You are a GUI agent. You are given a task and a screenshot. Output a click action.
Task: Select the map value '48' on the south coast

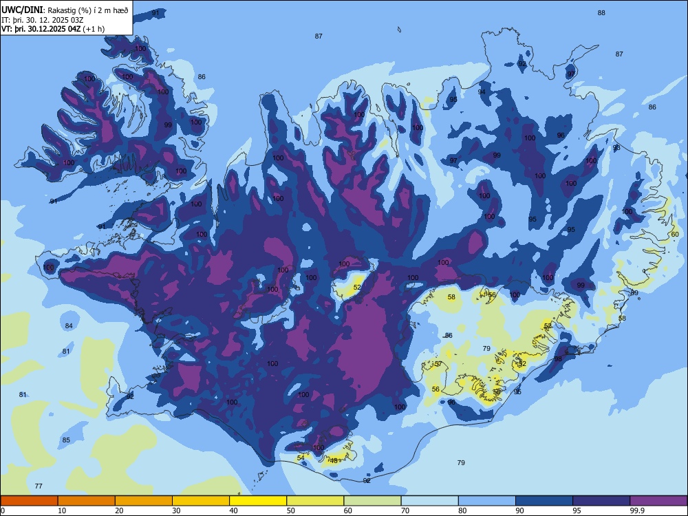(334, 460)
